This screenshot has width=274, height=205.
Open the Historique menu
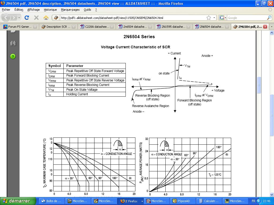point(50,10)
